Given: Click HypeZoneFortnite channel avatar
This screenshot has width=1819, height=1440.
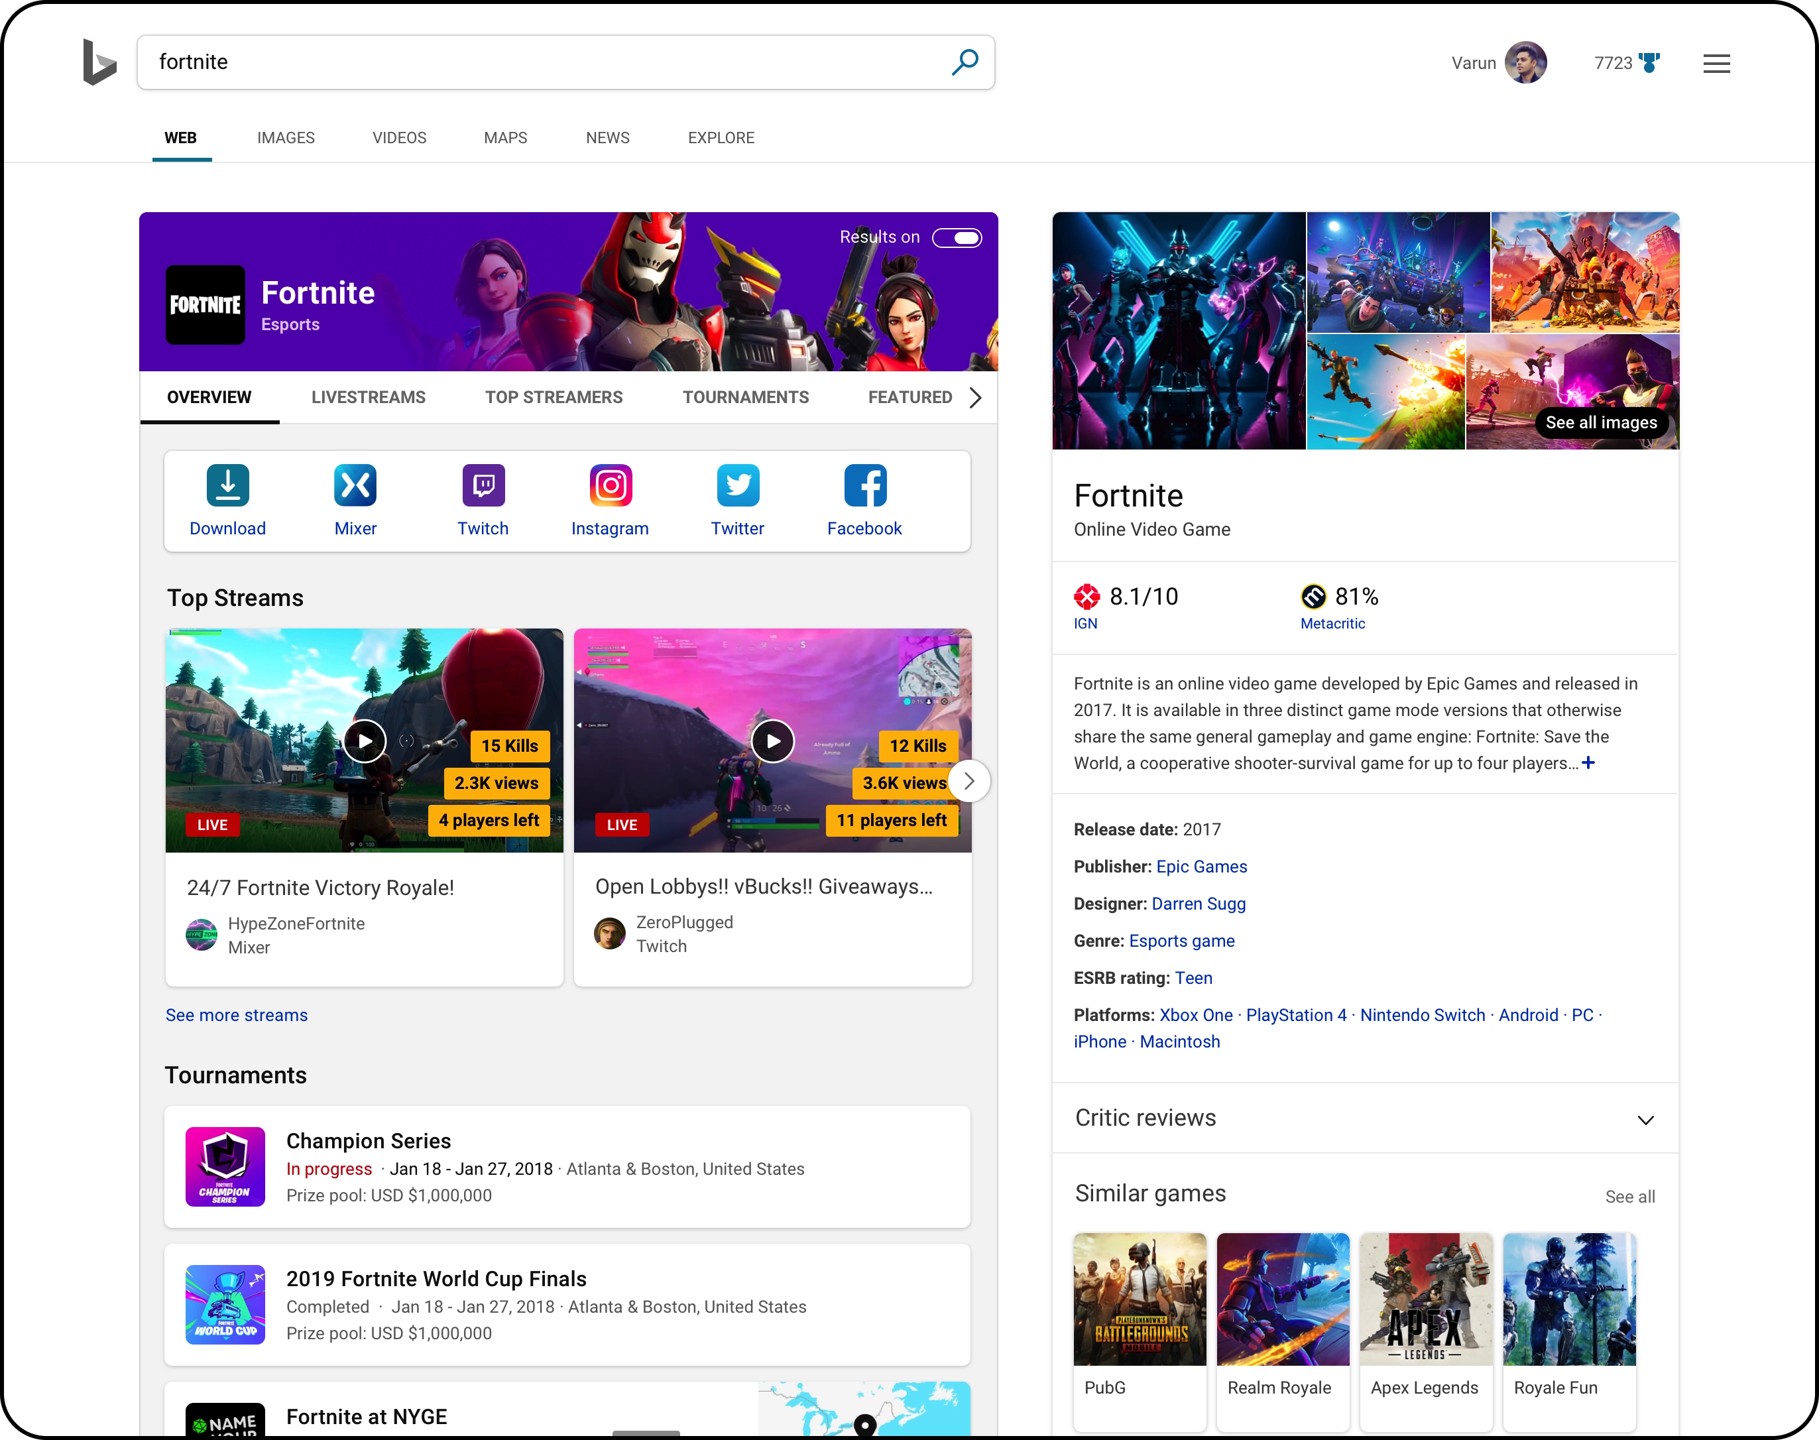Looking at the screenshot, I should click(x=201, y=934).
